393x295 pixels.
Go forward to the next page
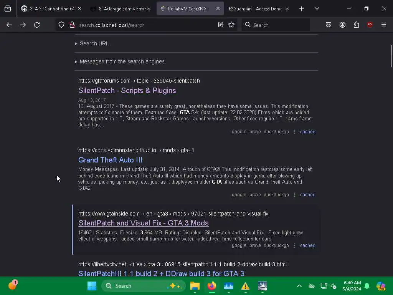[23, 25]
